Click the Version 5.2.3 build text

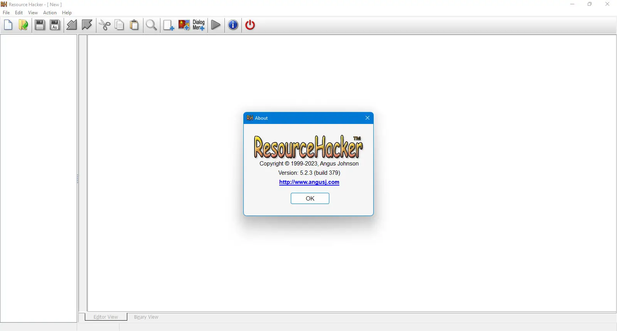coord(309,173)
